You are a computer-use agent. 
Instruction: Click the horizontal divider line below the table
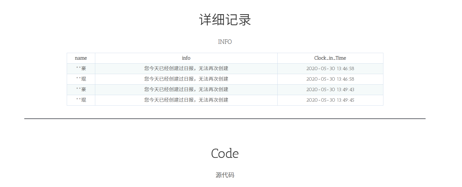point(225,119)
